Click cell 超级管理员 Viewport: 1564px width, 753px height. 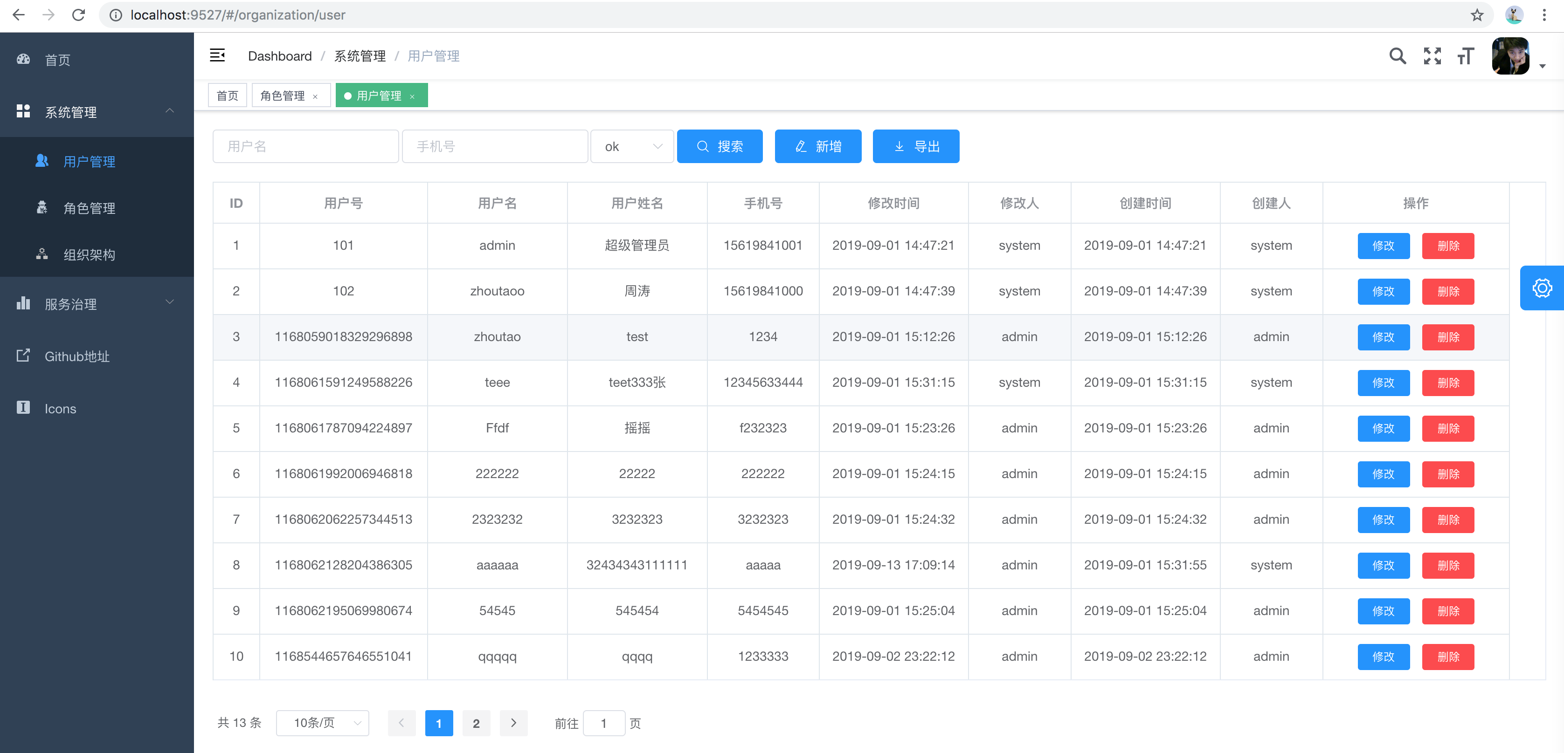pos(637,245)
